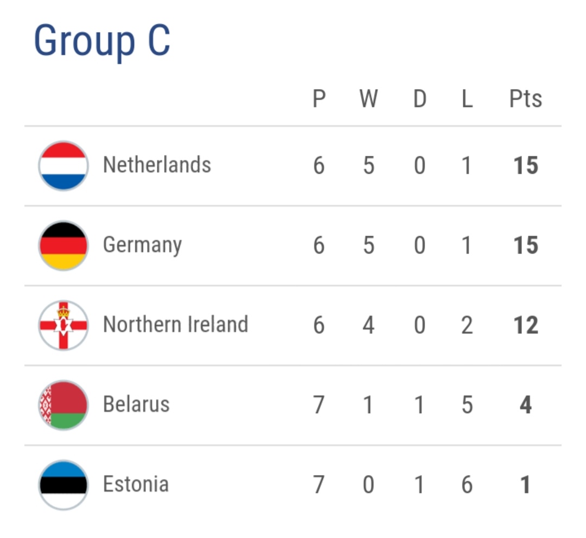This screenshot has height=538, width=586.
Task: Select the Northern Ireland team name
Action: coord(175,325)
